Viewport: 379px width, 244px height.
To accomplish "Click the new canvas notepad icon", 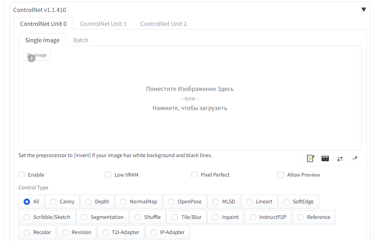I will [x=310, y=159].
